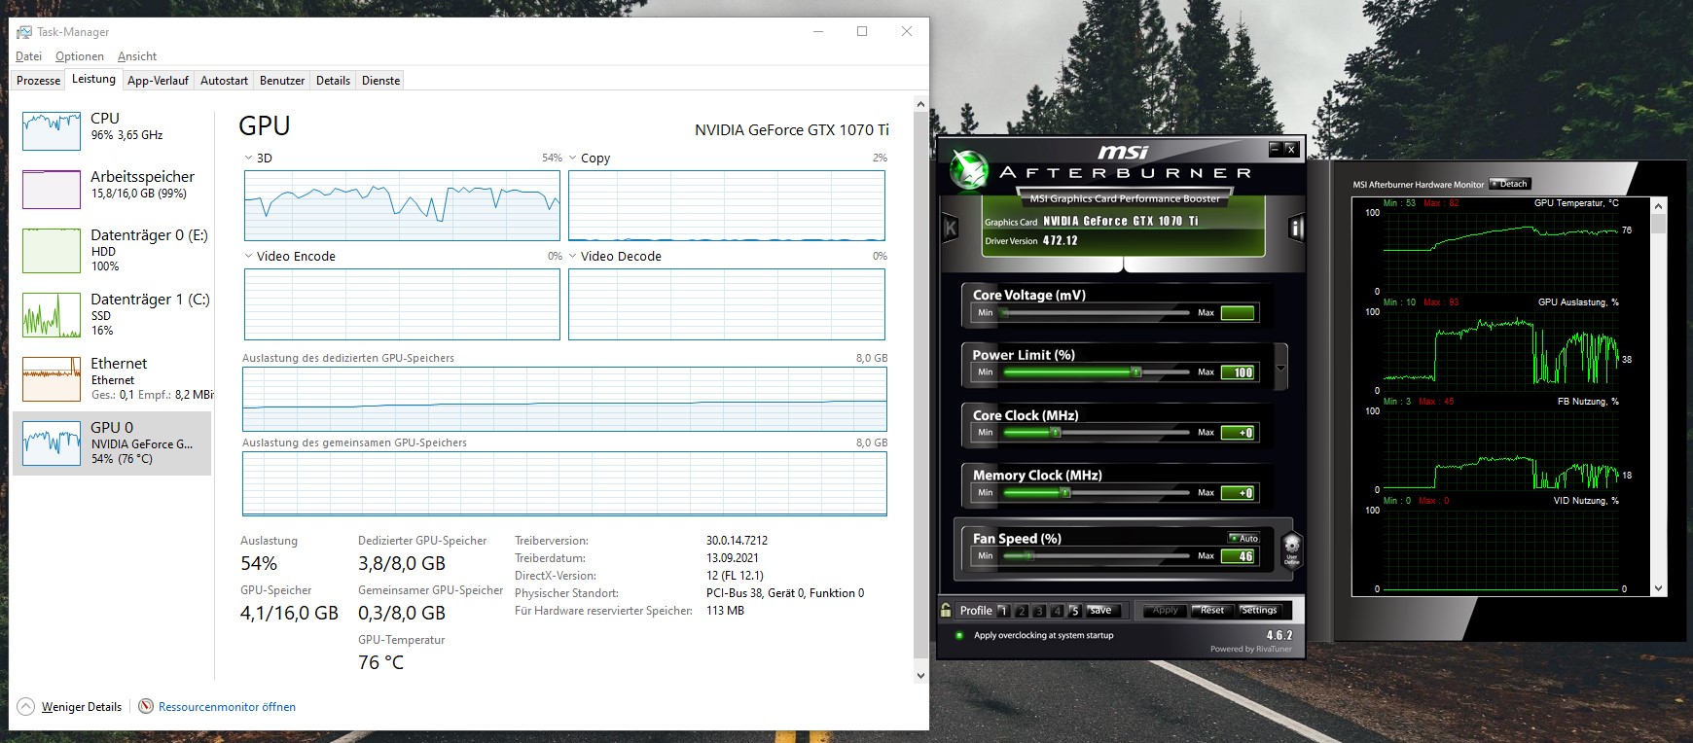Viewport: 1693px width, 743px height.
Task: Toggle Apply overclocking at system startup
Action: click(959, 635)
